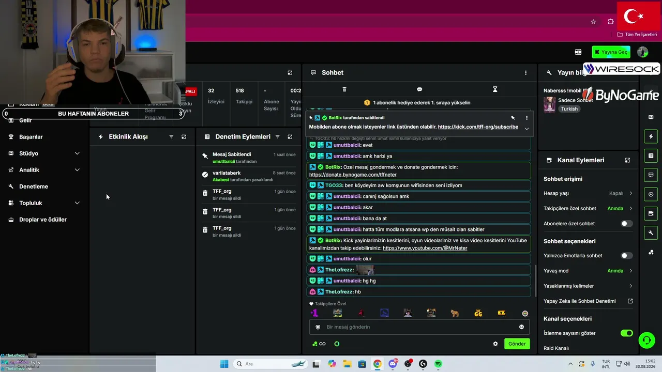This screenshot has height=372, width=662.
Task: Unpin the pinned BotRix message
Action: click(x=513, y=118)
